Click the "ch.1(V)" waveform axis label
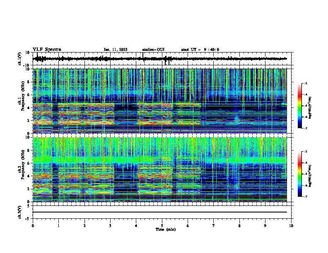 20,59
